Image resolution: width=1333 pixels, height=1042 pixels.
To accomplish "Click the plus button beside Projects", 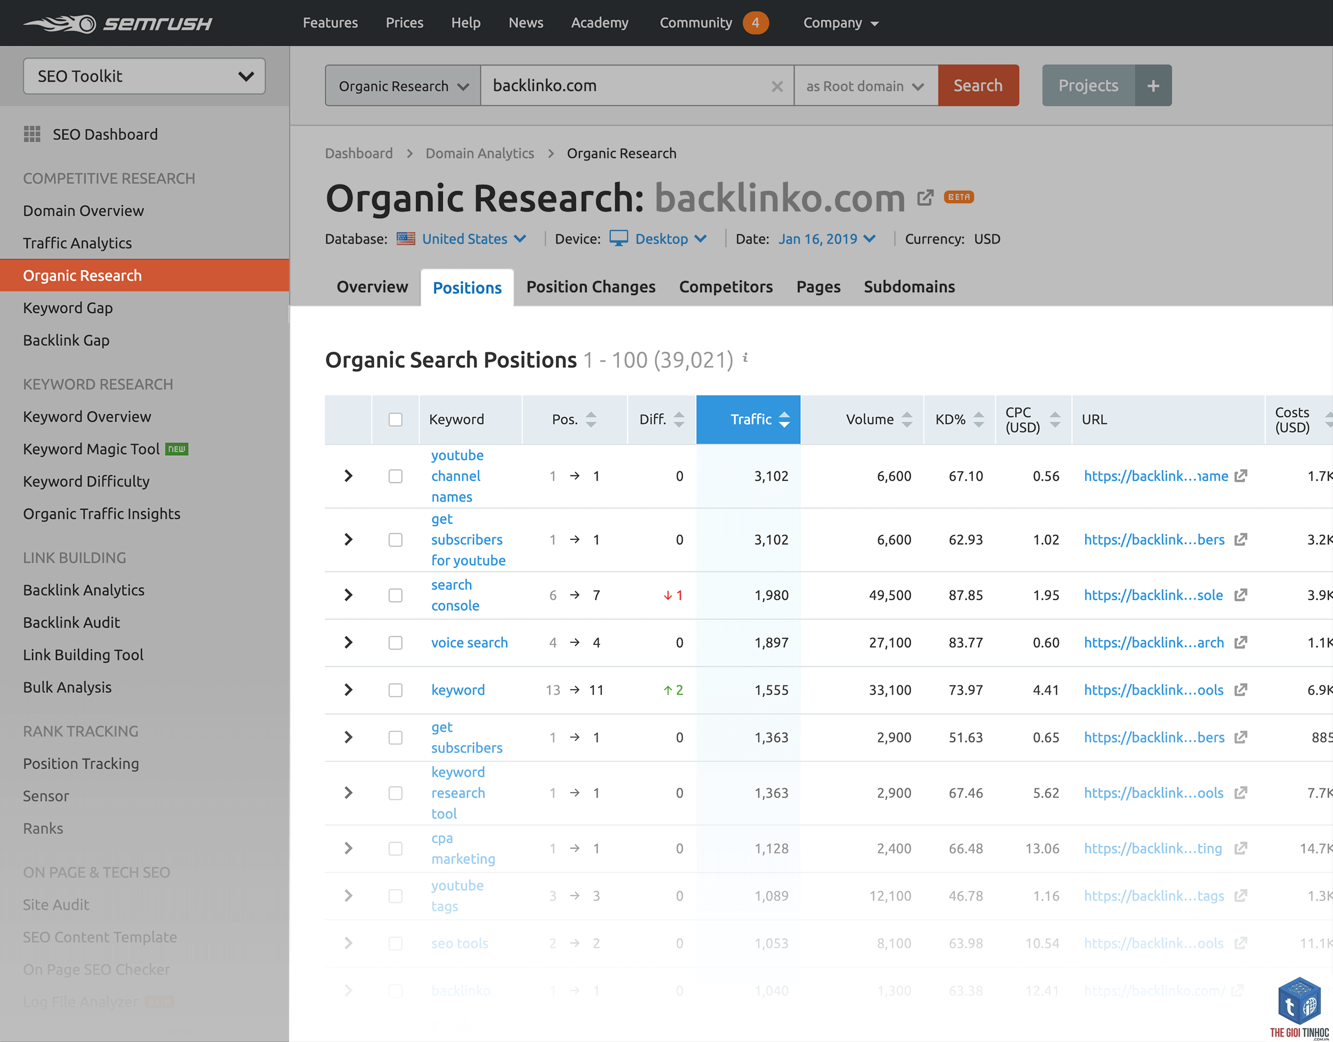I will 1153,85.
